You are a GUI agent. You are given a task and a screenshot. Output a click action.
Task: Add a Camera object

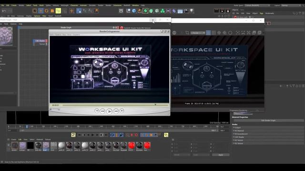pos(186,11)
